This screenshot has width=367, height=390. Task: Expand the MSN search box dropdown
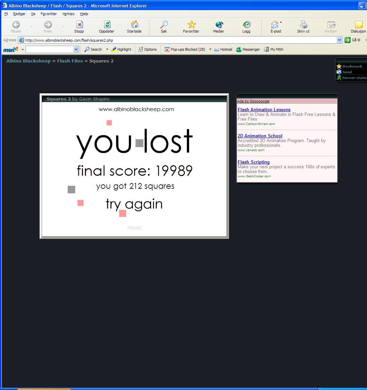[x=76, y=49]
